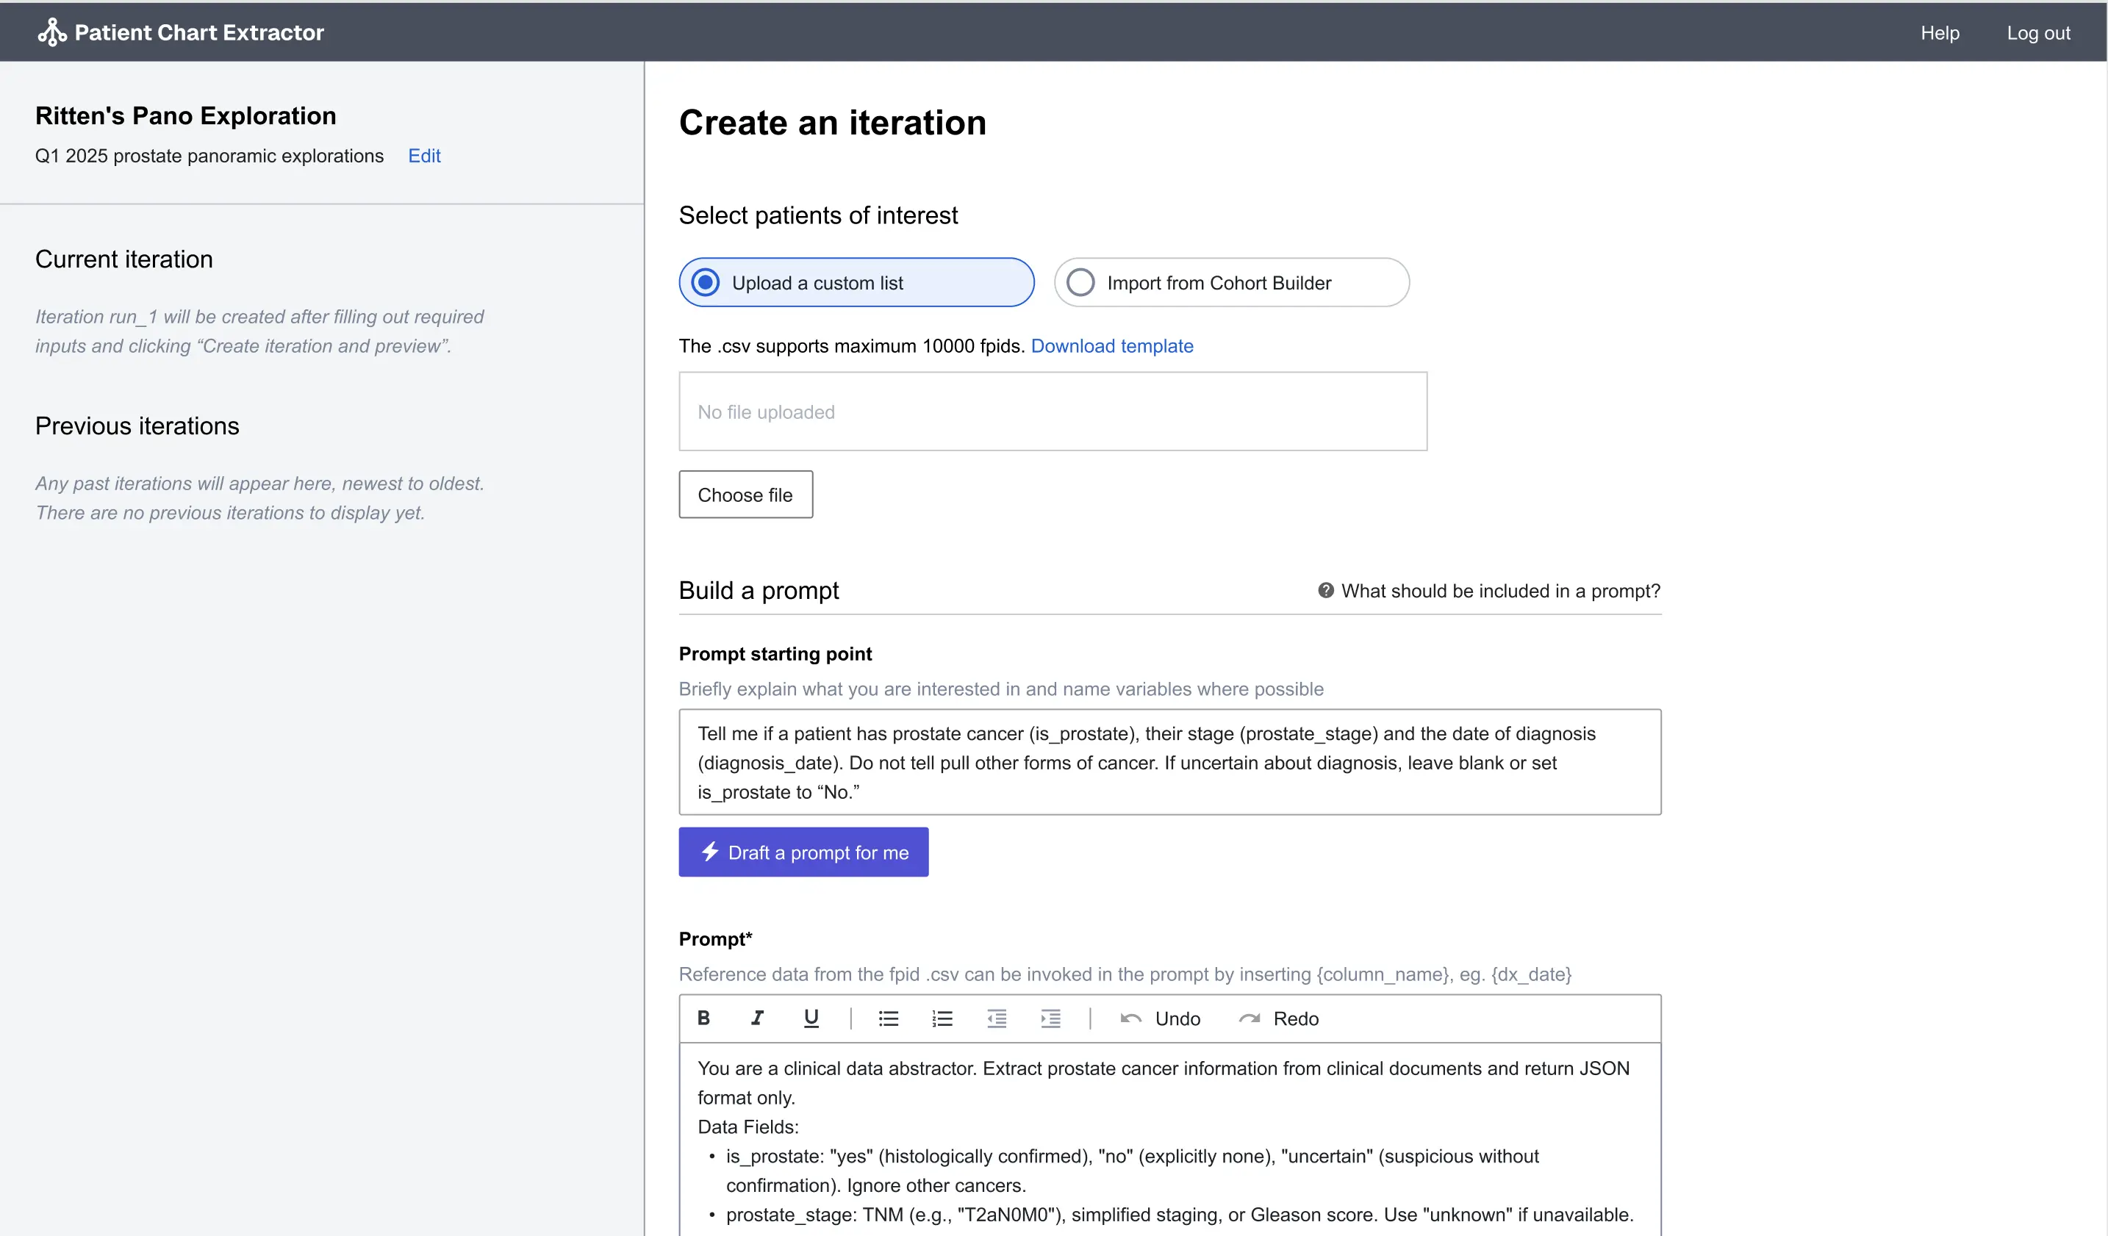
Task: Decrease indent in prompt editor
Action: click(996, 1018)
